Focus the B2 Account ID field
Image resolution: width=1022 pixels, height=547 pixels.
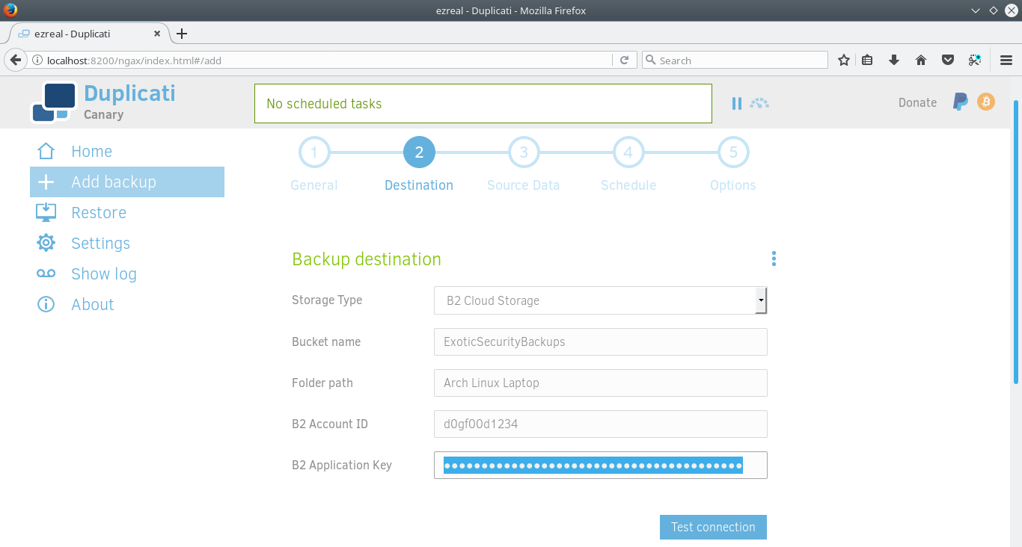click(x=601, y=424)
